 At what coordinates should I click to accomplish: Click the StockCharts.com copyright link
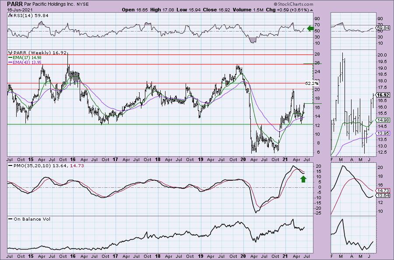click(x=293, y=4)
